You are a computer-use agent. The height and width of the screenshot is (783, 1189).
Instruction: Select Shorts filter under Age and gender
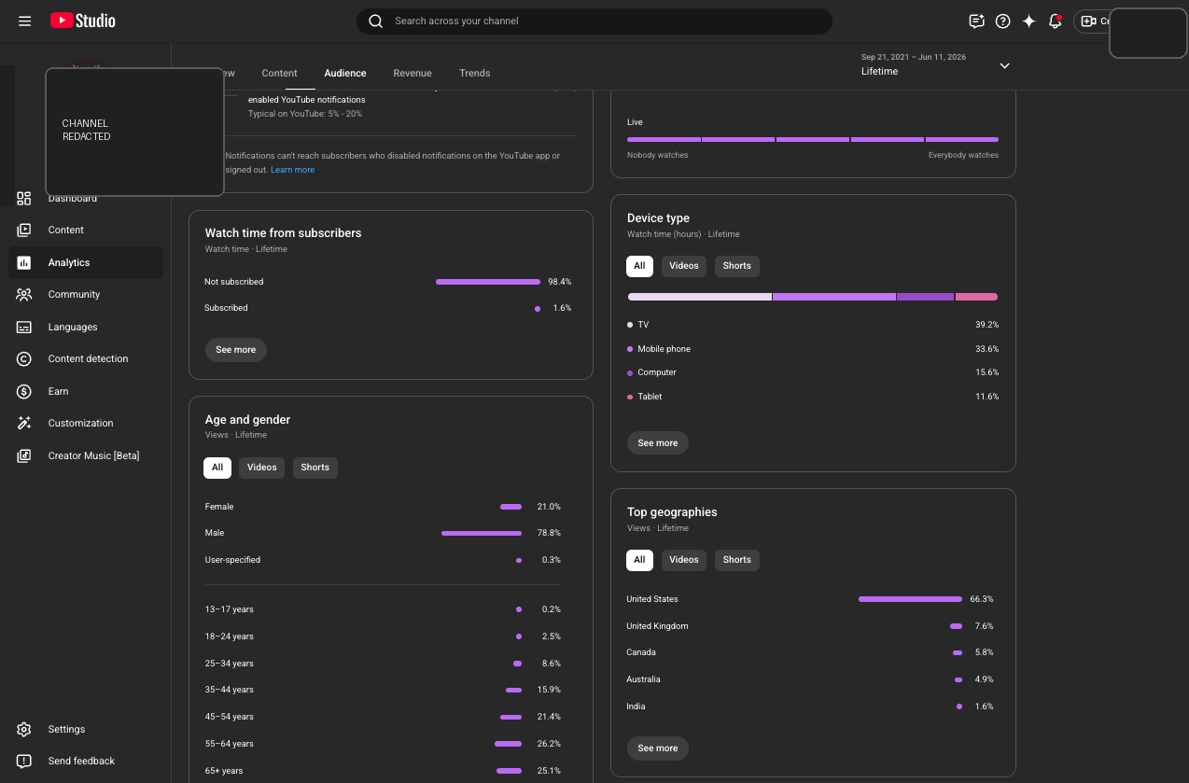pyautogui.click(x=315, y=468)
